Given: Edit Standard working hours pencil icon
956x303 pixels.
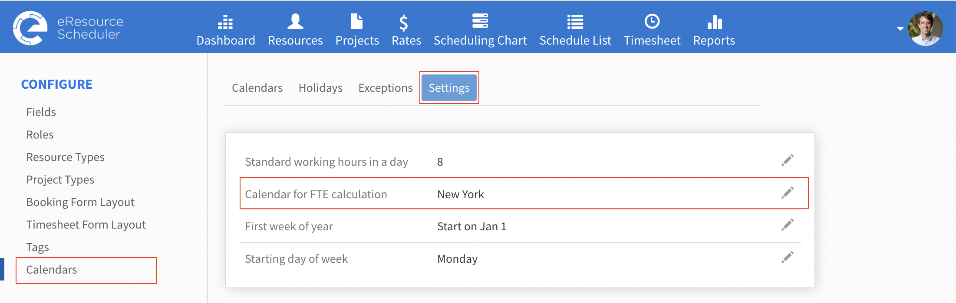Looking at the screenshot, I should [788, 160].
